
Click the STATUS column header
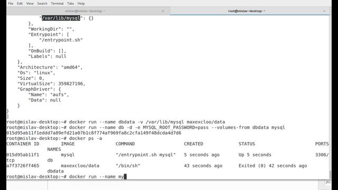pos(247,144)
